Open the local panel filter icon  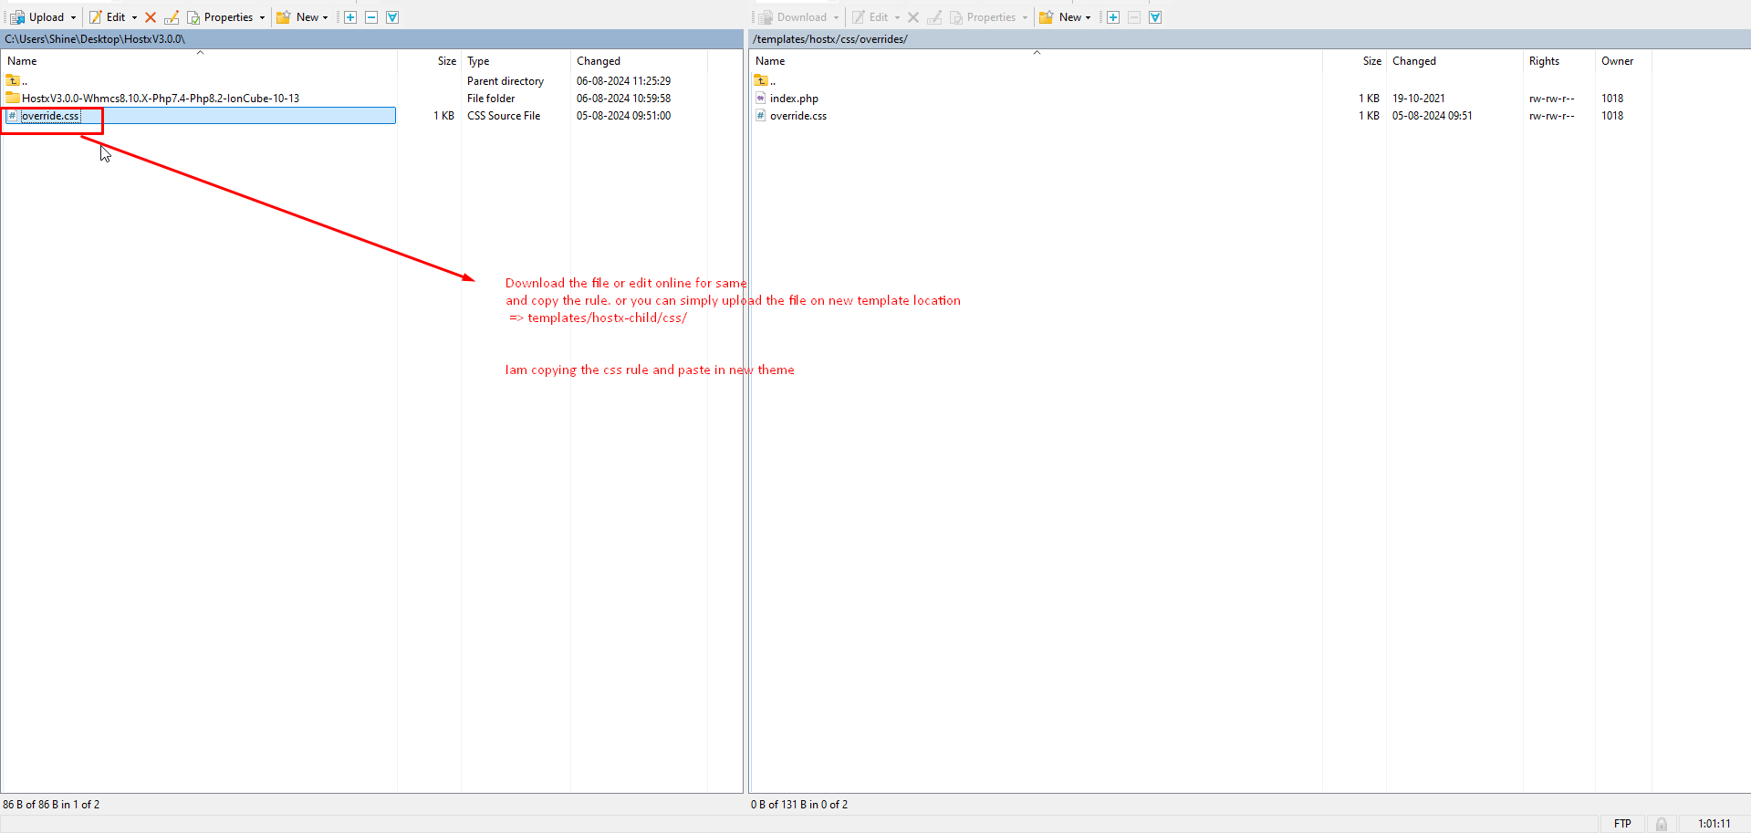[392, 17]
